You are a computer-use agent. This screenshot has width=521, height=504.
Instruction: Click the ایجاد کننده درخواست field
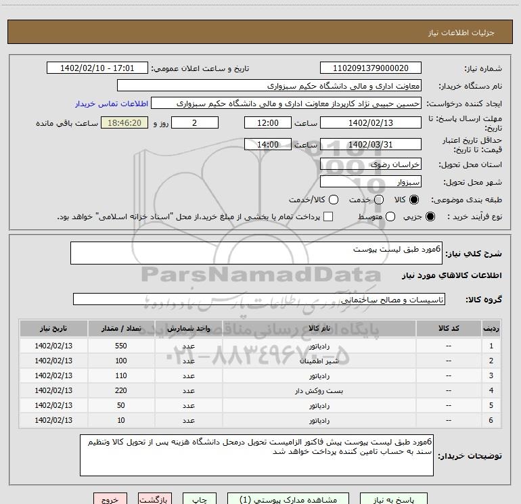click(286, 104)
